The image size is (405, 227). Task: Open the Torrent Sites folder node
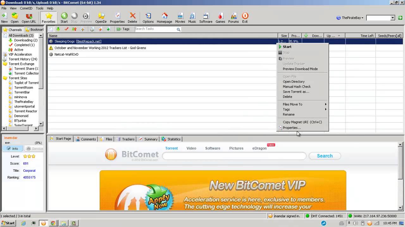(x=18, y=78)
